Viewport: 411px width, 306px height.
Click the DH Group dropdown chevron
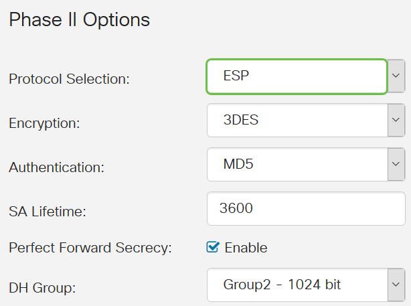[x=396, y=285]
